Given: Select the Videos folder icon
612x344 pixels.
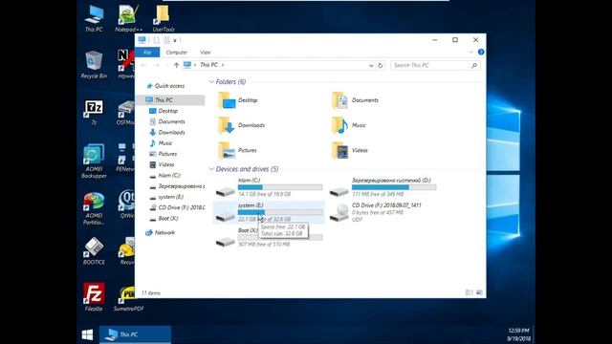Looking at the screenshot, I should (x=339, y=150).
